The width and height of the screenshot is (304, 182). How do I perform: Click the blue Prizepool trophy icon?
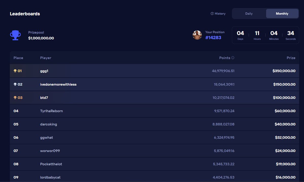pyautogui.click(x=15, y=35)
